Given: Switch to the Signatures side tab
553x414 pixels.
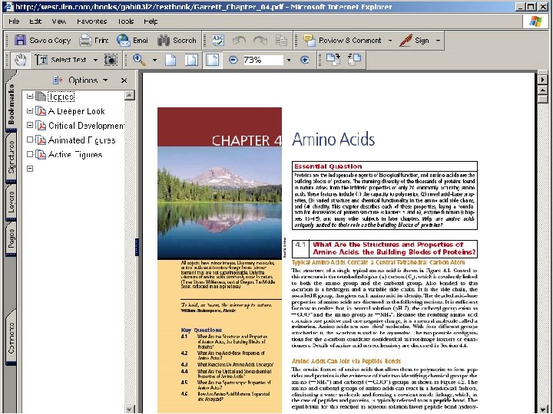Looking at the screenshot, I should click(11, 157).
